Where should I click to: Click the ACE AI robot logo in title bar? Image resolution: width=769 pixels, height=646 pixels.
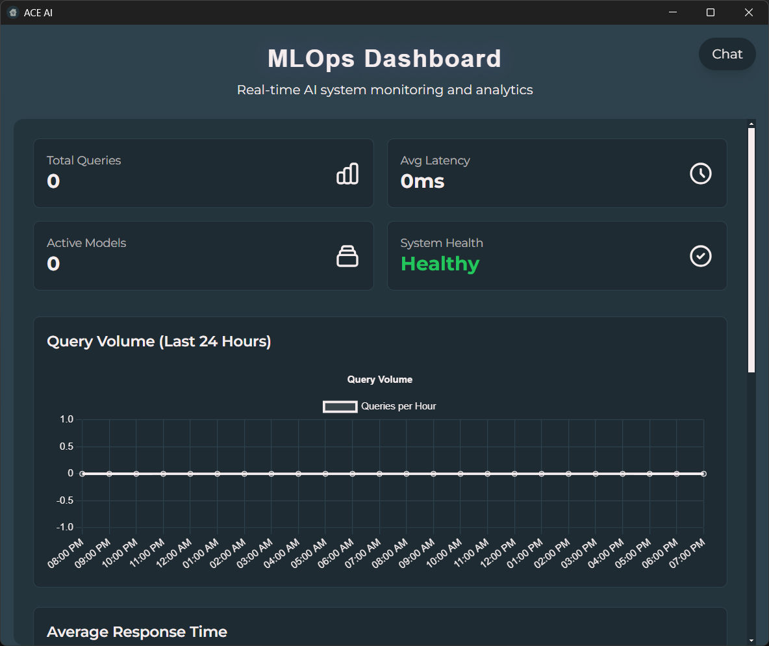(x=12, y=12)
